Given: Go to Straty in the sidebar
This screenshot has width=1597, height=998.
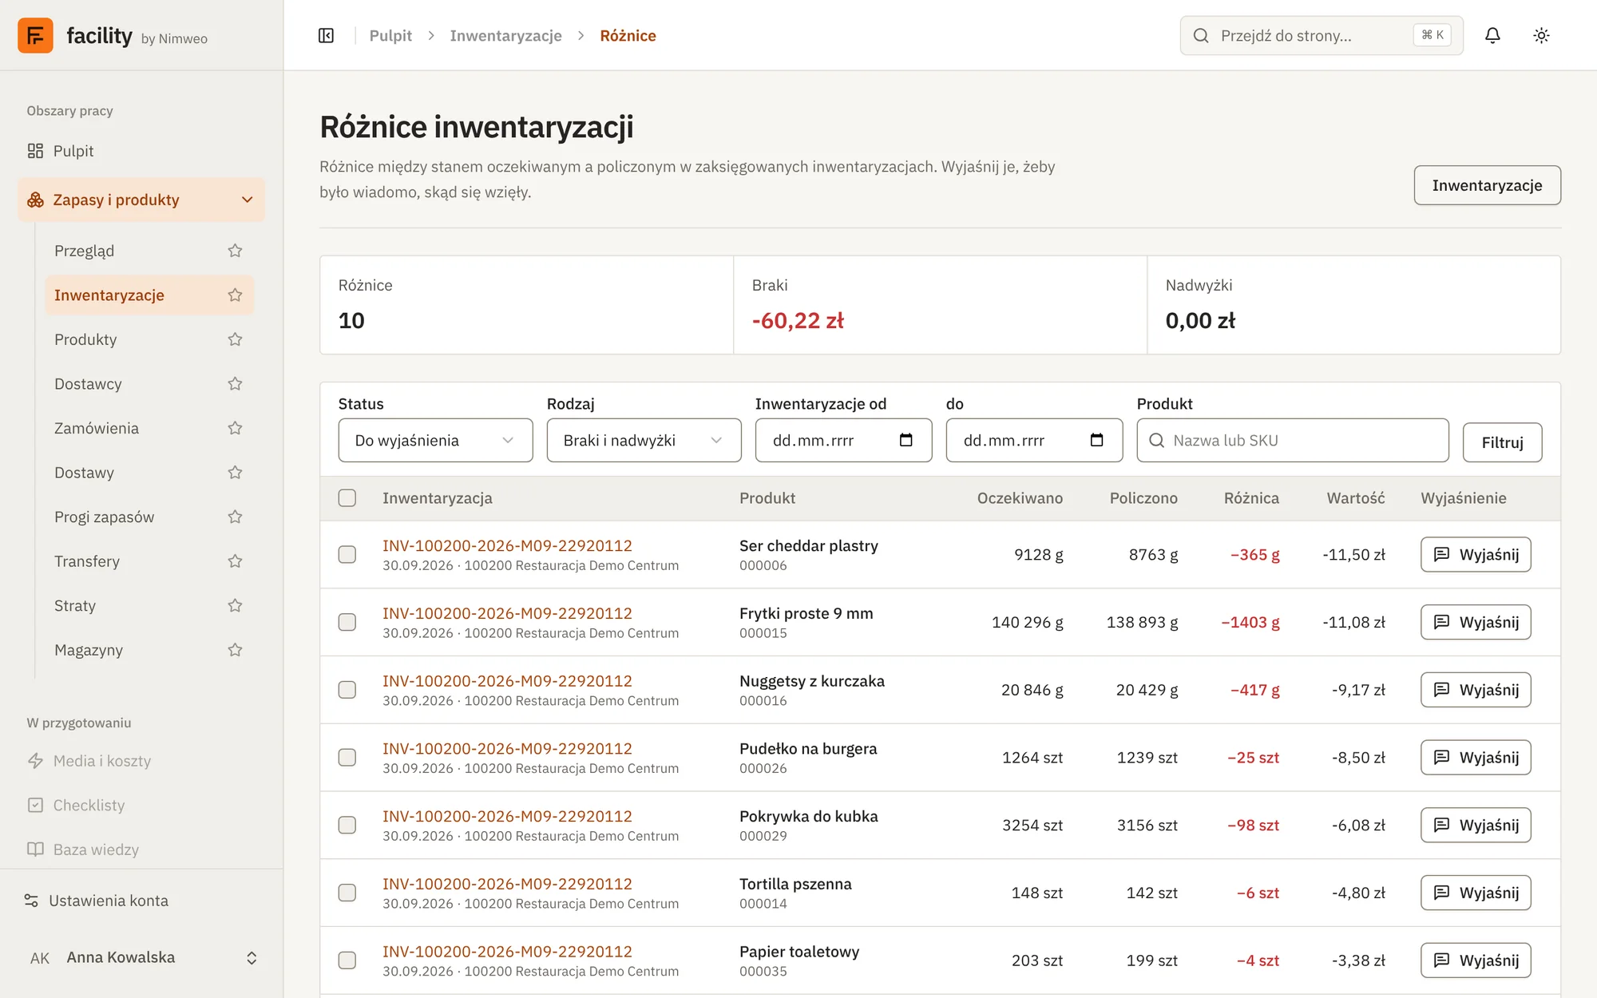Looking at the screenshot, I should [74, 606].
